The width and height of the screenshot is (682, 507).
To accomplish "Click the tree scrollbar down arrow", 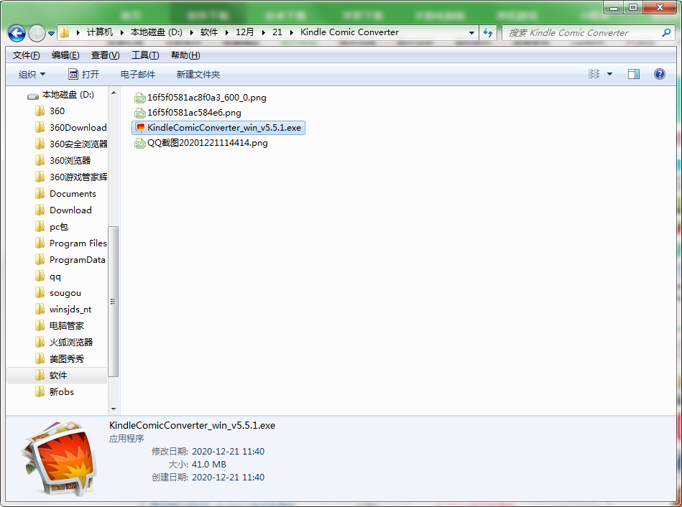I will tap(114, 409).
